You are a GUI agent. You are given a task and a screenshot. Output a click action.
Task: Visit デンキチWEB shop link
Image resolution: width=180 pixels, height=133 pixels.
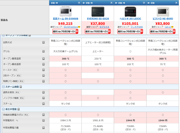[137, 27]
